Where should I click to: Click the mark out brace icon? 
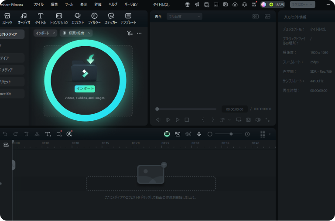[212, 120]
